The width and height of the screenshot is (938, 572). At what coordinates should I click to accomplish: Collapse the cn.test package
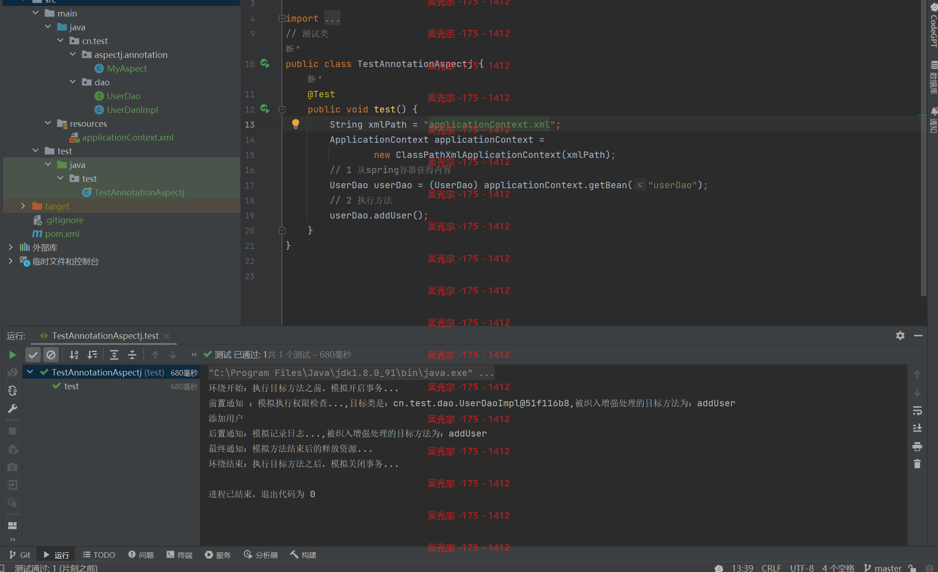pyautogui.click(x=61, y=40)
